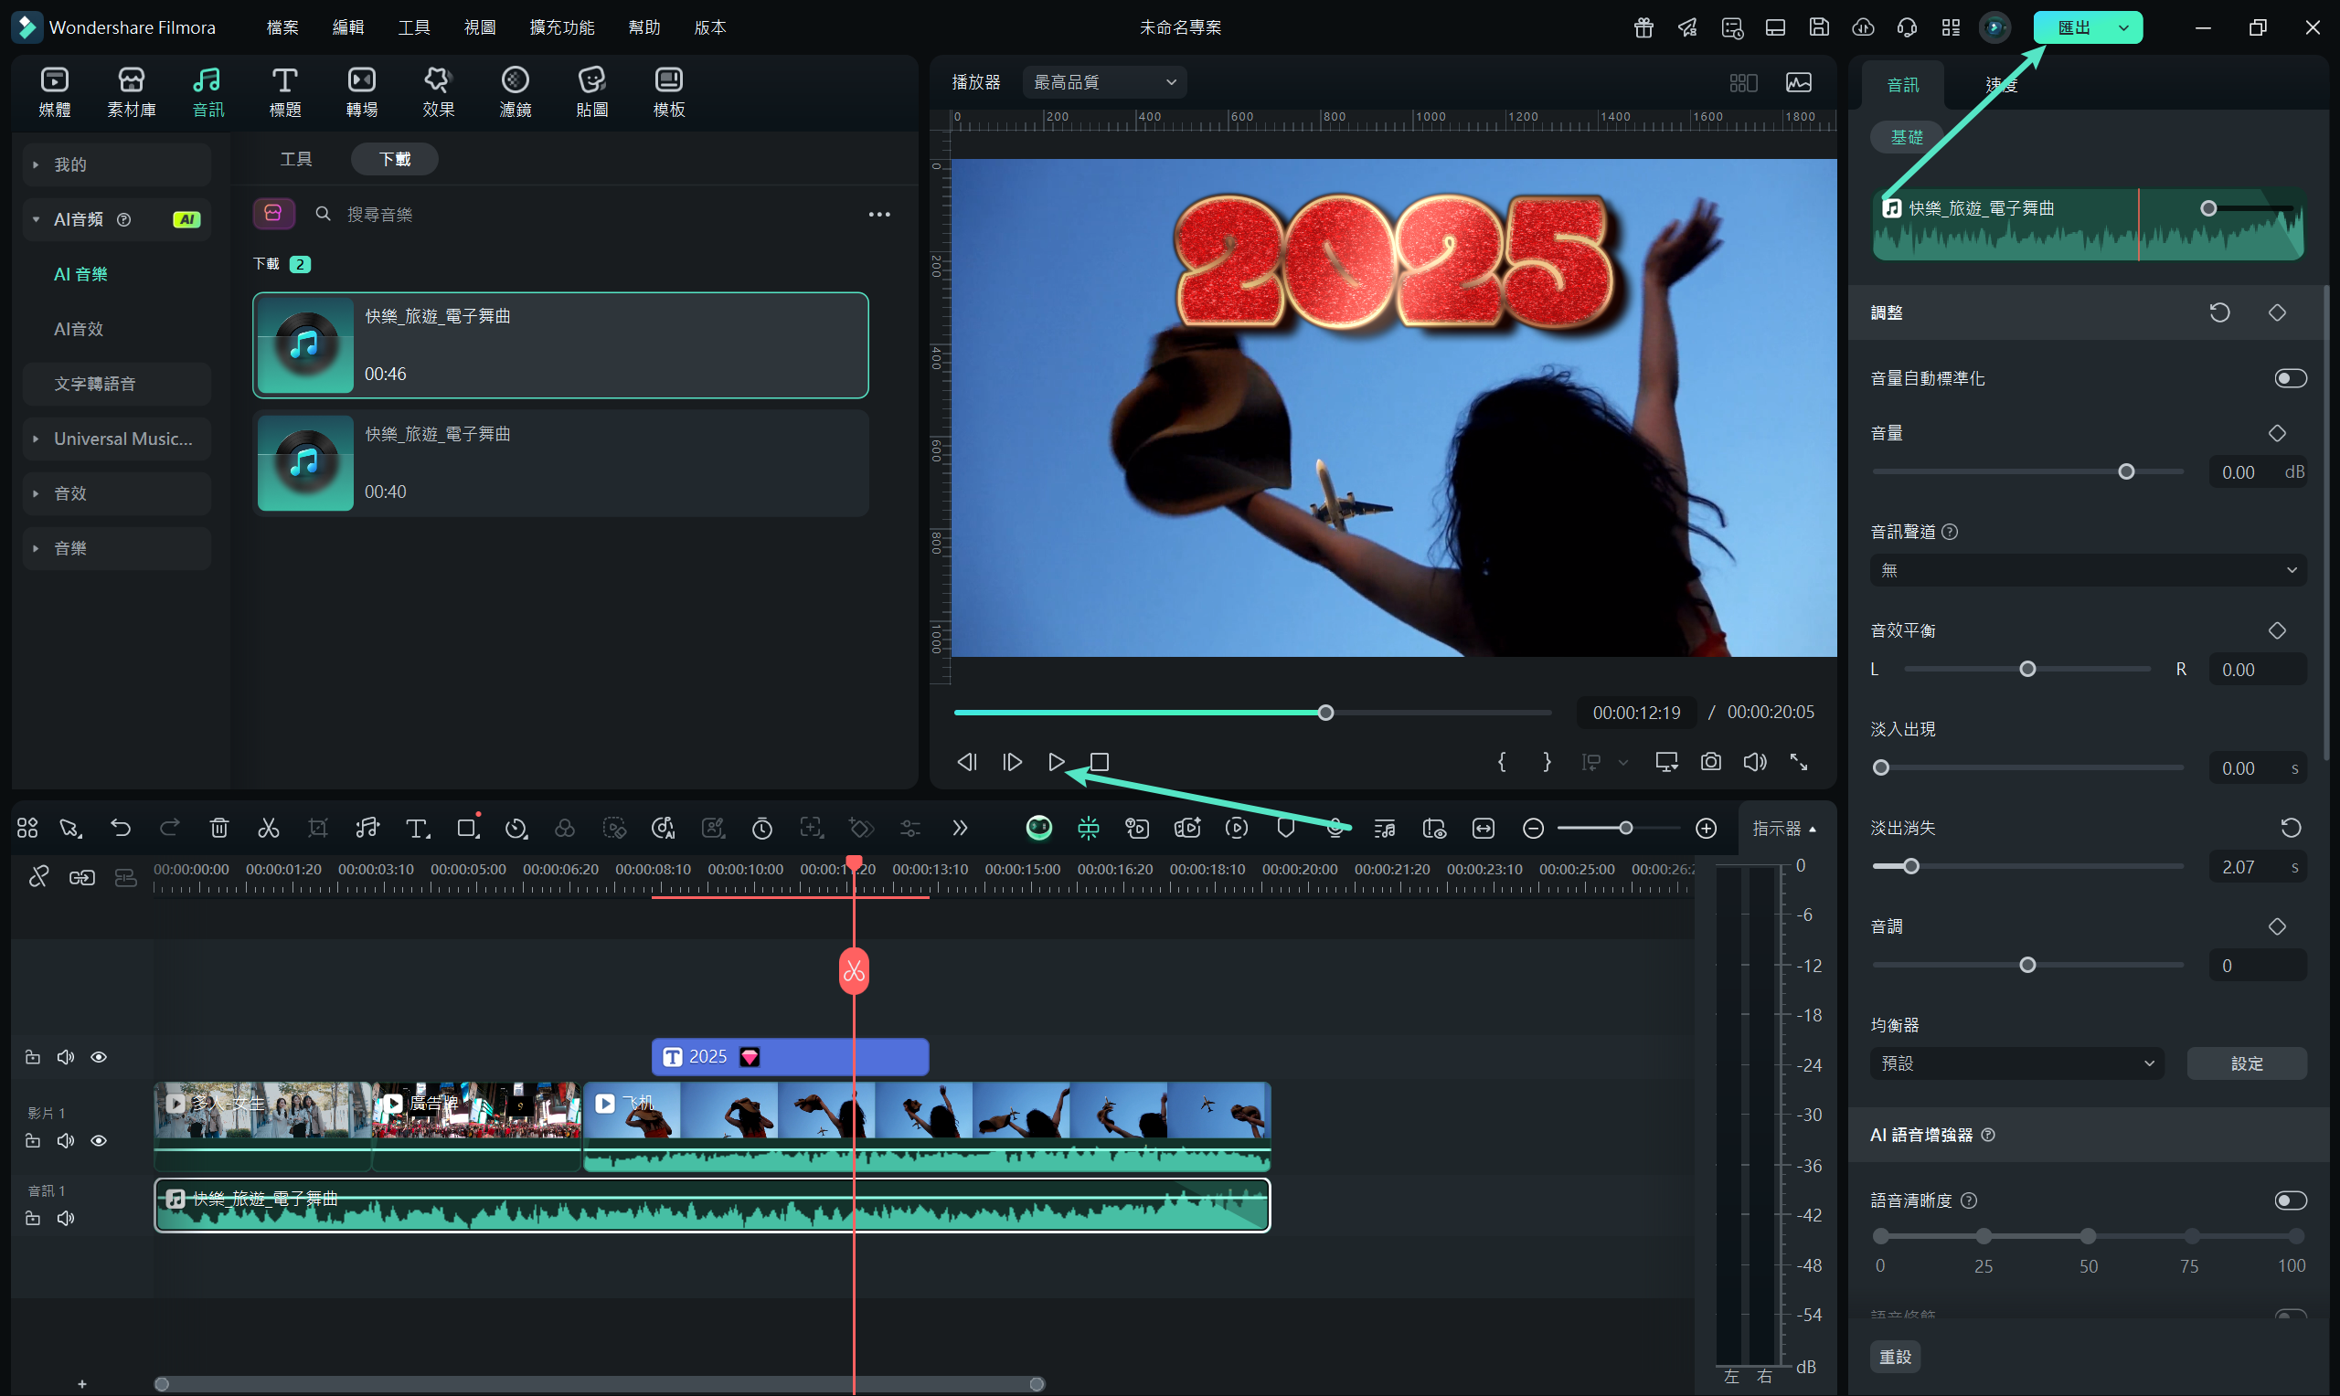Open the 標題 titles panel
The width and height of the screenshot is (2340, 1396).
[285, 92]
